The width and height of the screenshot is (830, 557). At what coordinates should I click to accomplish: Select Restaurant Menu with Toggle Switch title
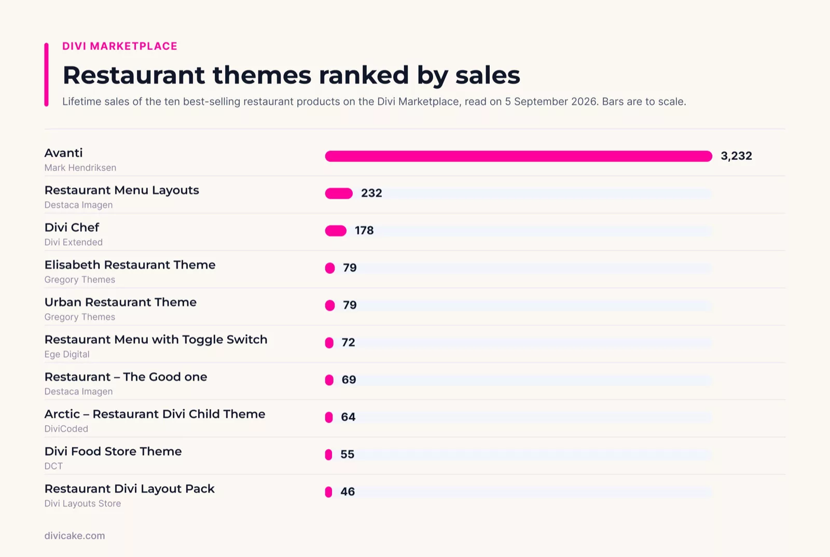(156, 340)
